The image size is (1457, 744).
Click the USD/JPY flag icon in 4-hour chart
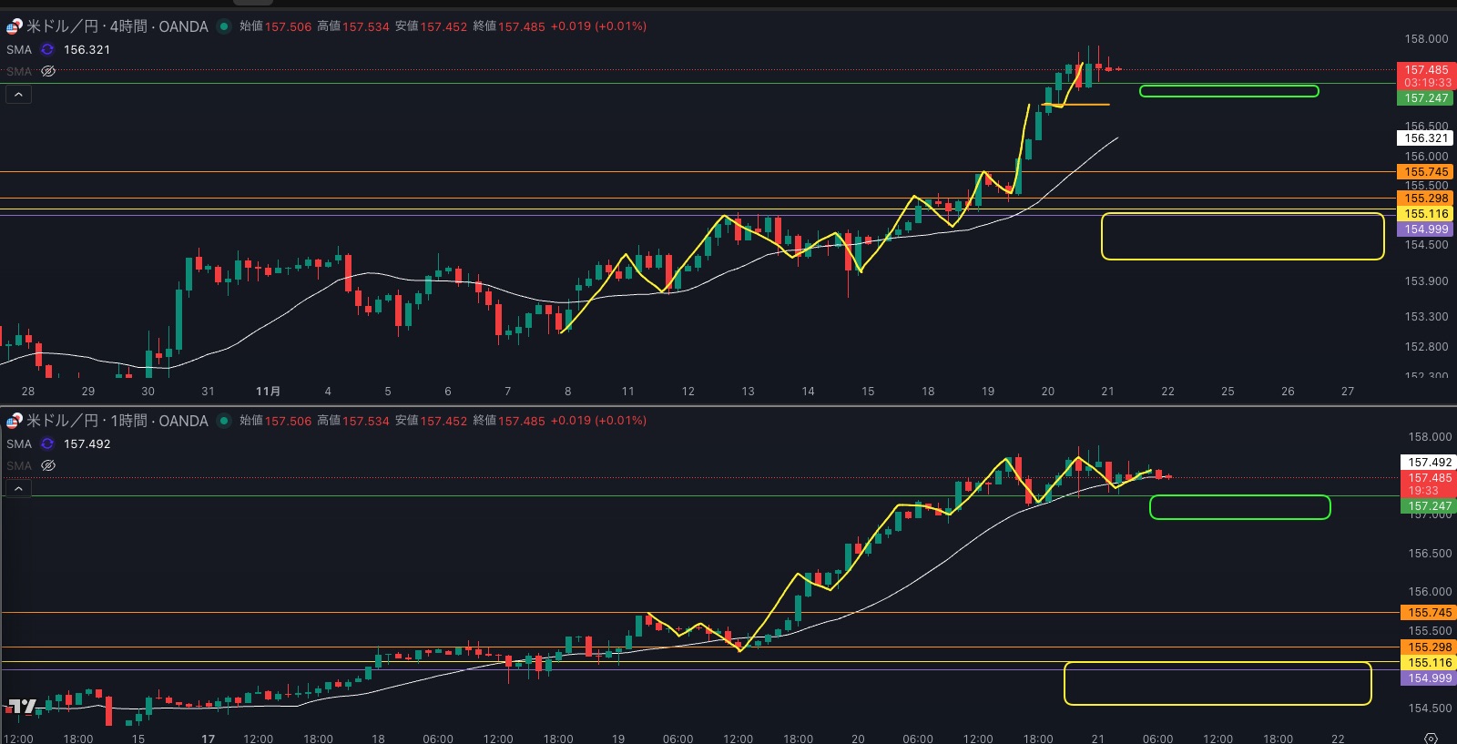click(14, 26)
